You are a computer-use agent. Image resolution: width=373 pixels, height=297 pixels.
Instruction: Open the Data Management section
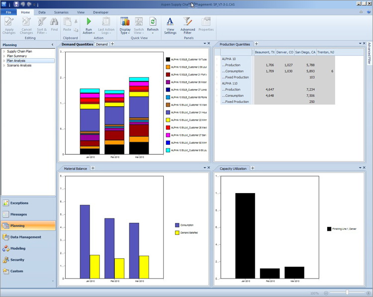point(28,237)
